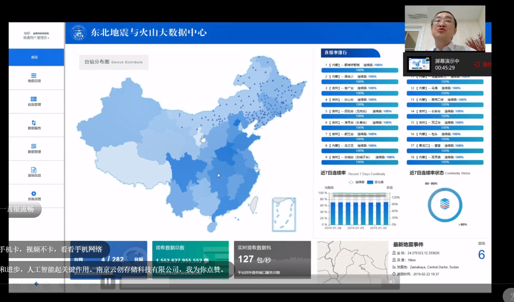Open the 数据服务 menu label
Image resolution: width=514 pixels, height=302 pixels.
[34, 128]
